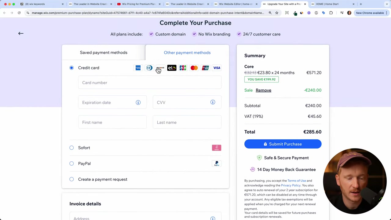Select the Diners Club card icon

149,68
